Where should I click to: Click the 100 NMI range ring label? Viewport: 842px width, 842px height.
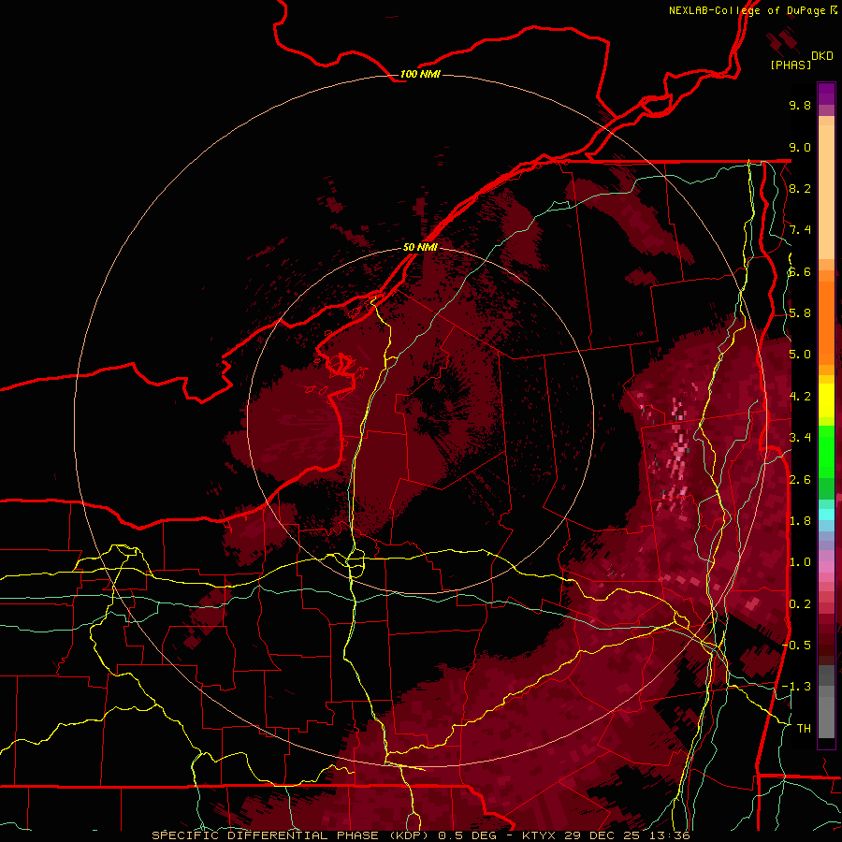(x=420, y=74)
